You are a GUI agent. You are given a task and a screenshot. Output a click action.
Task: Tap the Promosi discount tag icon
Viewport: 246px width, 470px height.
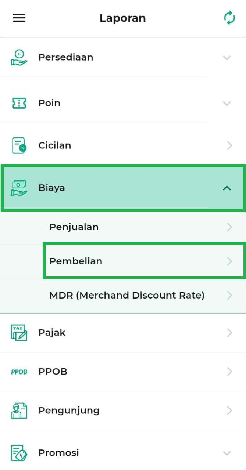19,453
